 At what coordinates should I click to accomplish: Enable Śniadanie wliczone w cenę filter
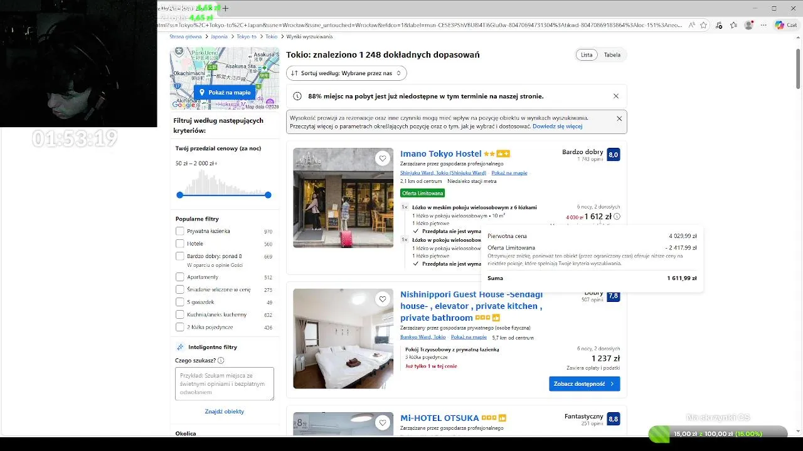coord(180,289)
